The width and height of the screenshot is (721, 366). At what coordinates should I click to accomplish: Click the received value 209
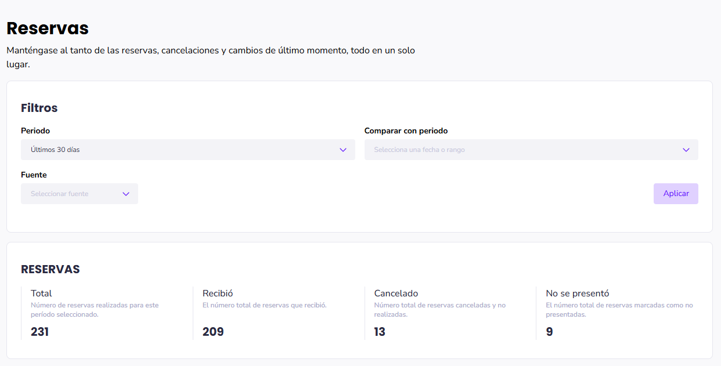click(213, 332)
